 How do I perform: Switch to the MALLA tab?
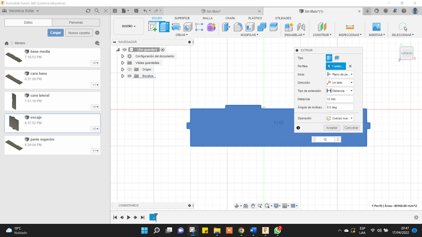pos(208,18)
